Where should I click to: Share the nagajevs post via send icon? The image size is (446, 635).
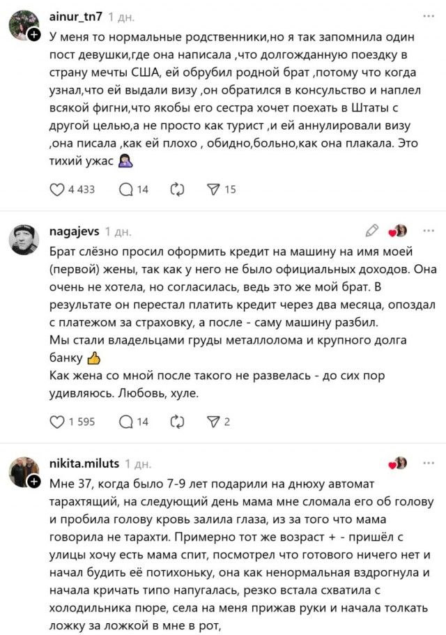(214, 420)
